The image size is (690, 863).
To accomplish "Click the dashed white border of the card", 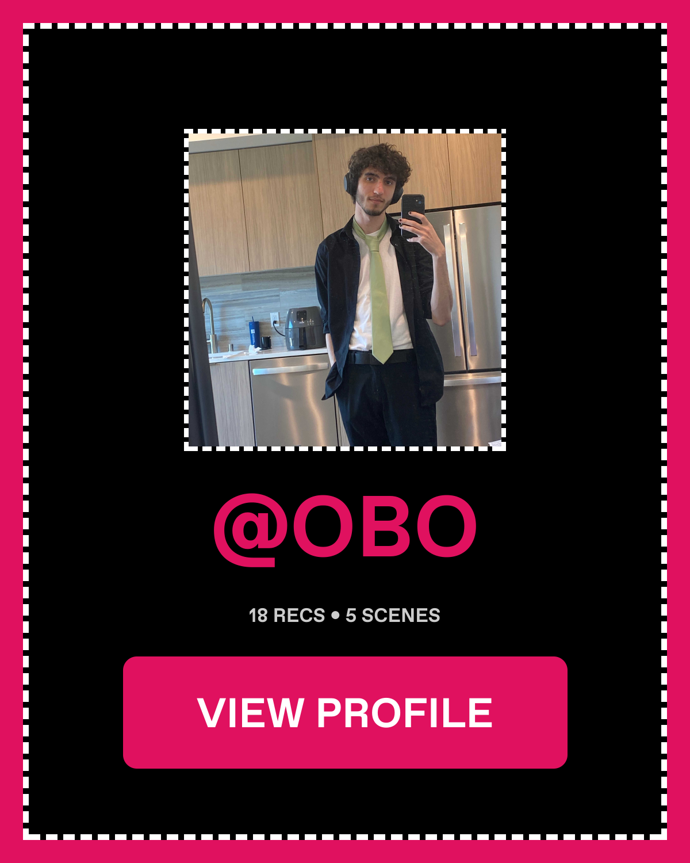I will 345,26.
